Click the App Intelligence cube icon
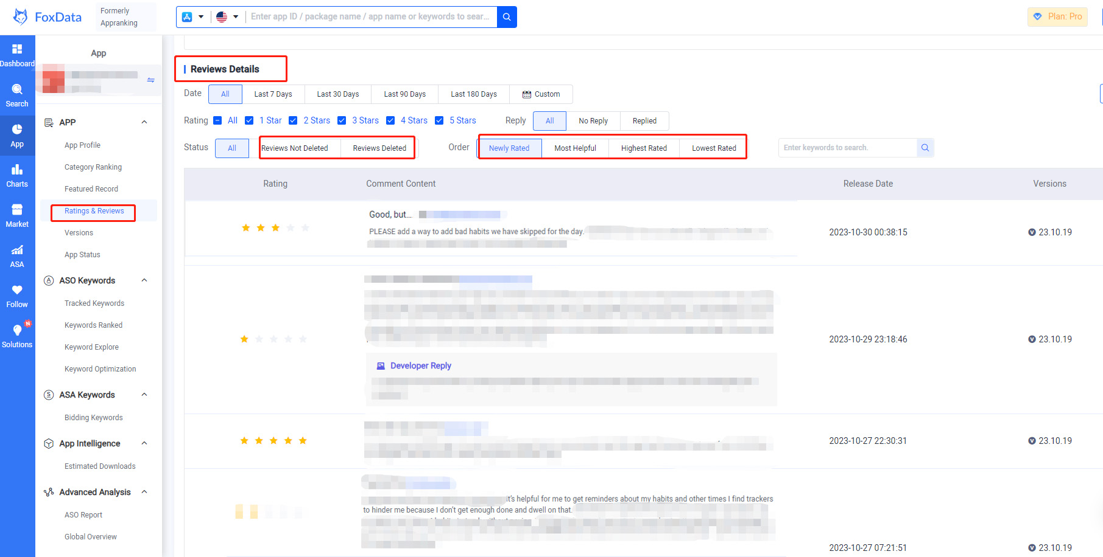1103x557 pixels. [x=49, y=443]
